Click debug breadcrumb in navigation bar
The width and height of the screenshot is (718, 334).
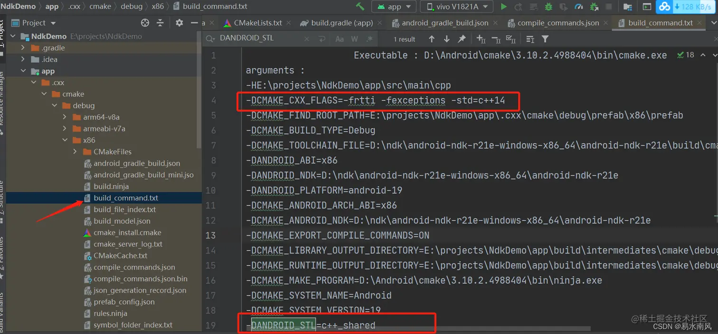132,6
